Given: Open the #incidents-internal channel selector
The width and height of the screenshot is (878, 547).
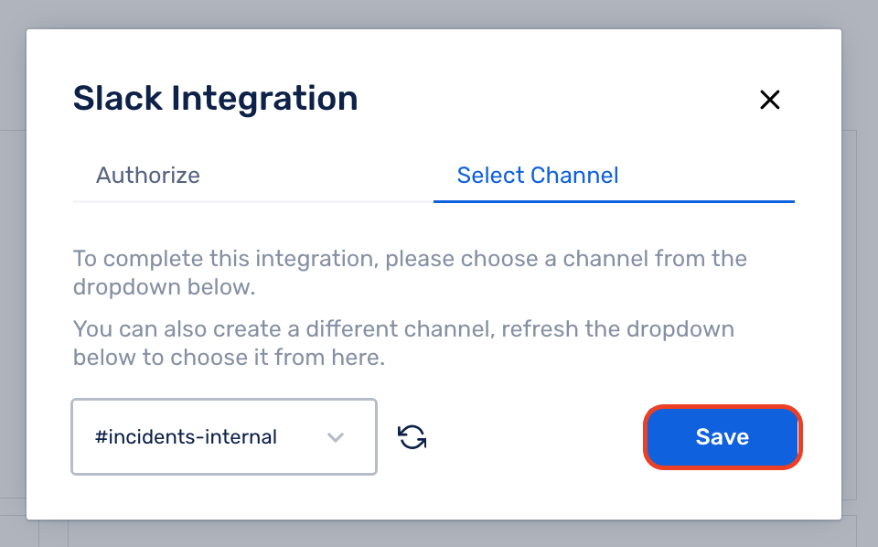Looking at the screenshot, I should click(x=224, y=436).
